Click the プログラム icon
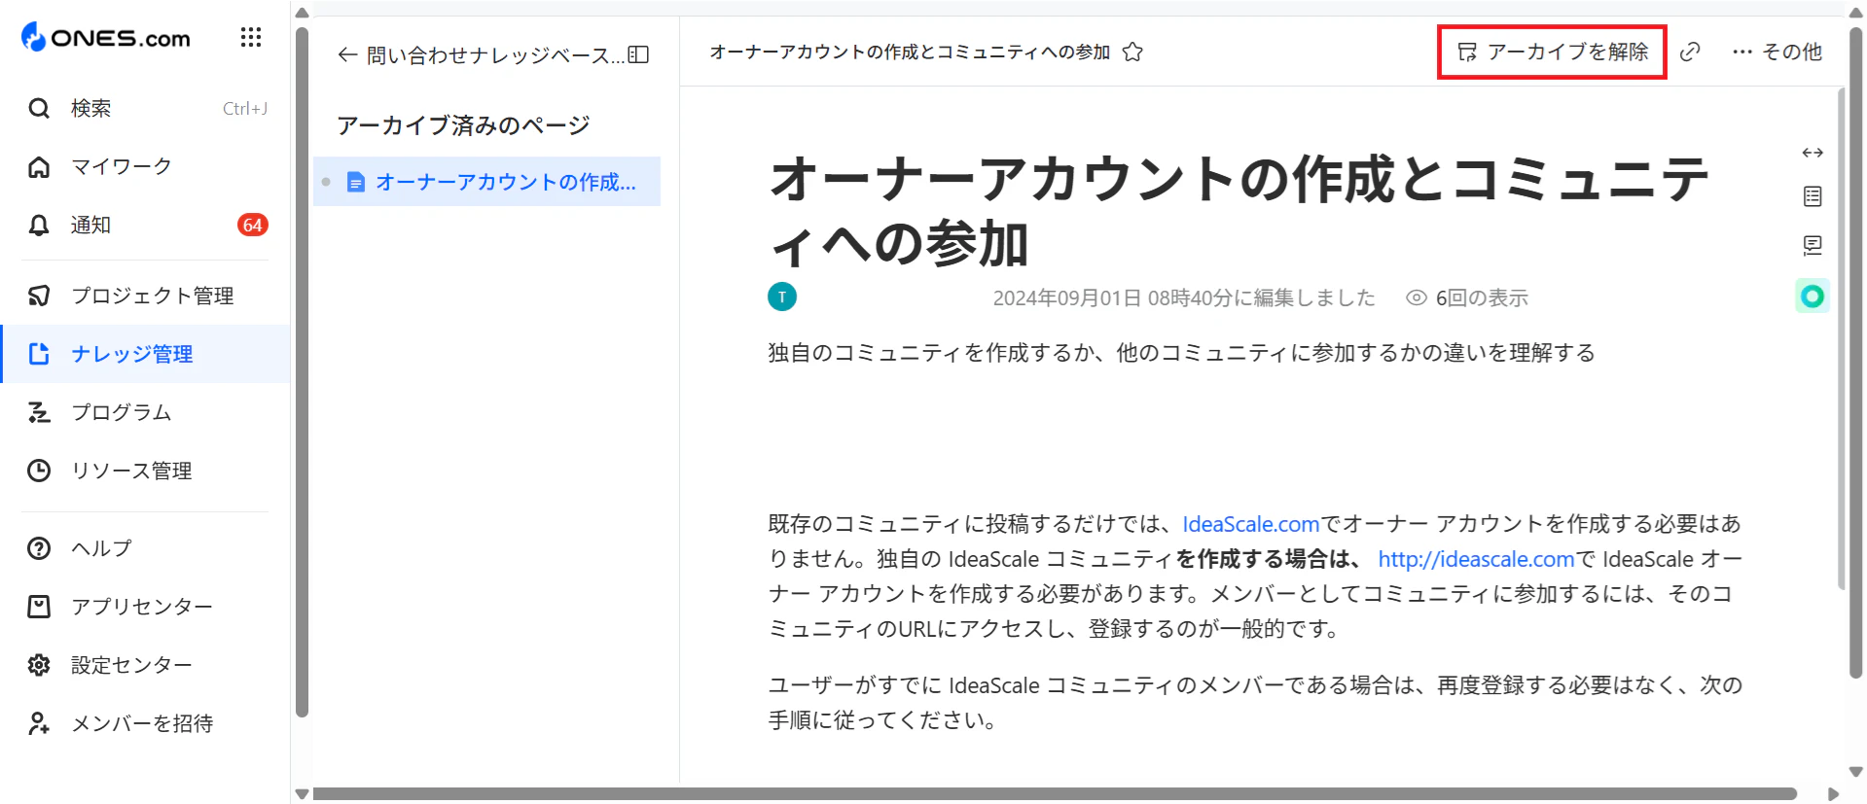The height and width of the screenshot is (804, 1867). (x=39, y=412)
